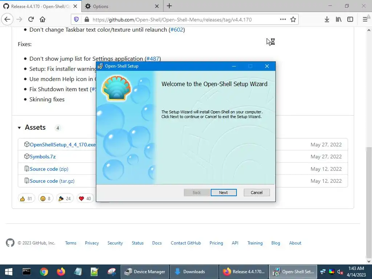Viewport: 372px width, 279px height.
Task: Click the Firefox forward arrow
Action: (x=19, y=20)
